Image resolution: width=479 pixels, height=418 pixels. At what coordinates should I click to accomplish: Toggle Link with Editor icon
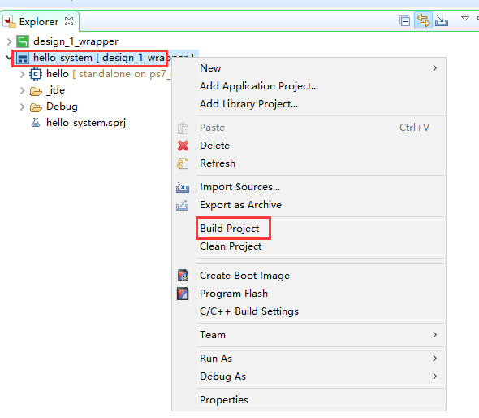(x=423, y=20)
